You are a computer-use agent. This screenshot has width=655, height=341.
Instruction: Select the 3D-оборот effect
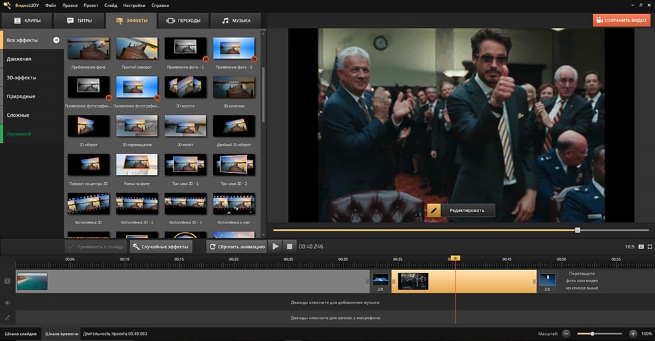(x=88, y=126)
